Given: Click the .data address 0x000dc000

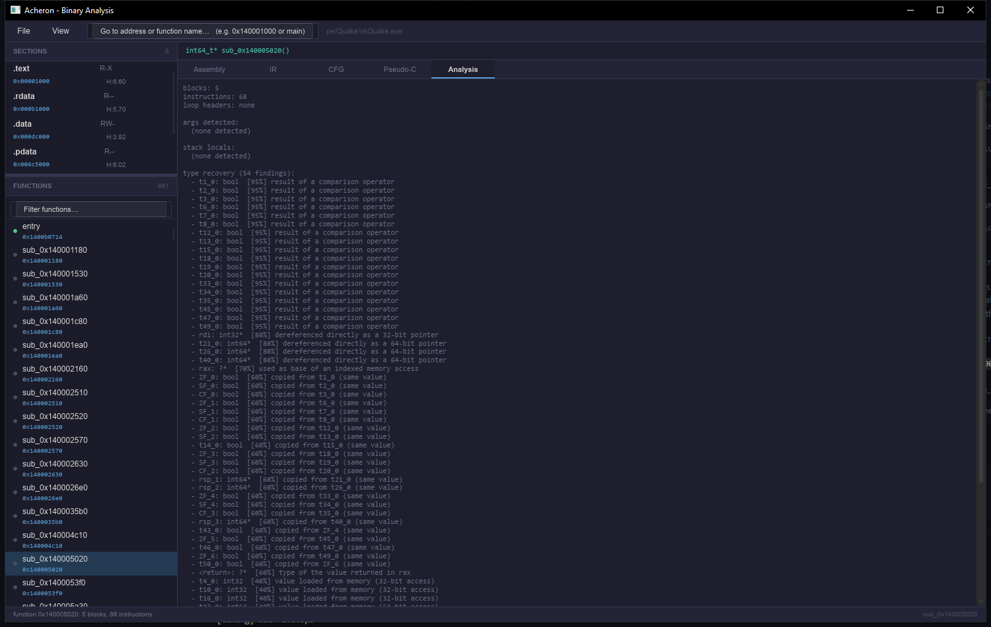Looking at the screenshot, I should [x=31, y=137].
